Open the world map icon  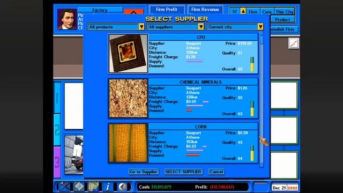(x=93, y=187)
